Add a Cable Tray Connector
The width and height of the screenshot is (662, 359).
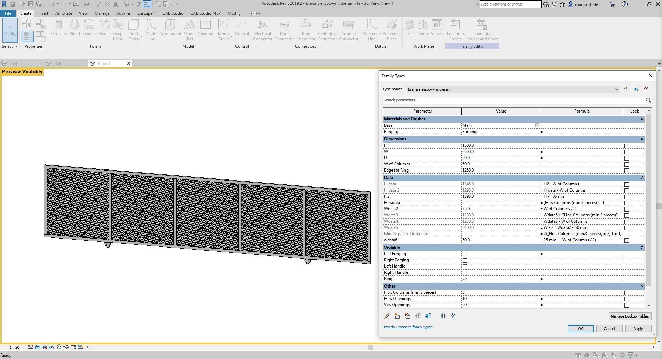pyautogui.click(x=327, y=30)
